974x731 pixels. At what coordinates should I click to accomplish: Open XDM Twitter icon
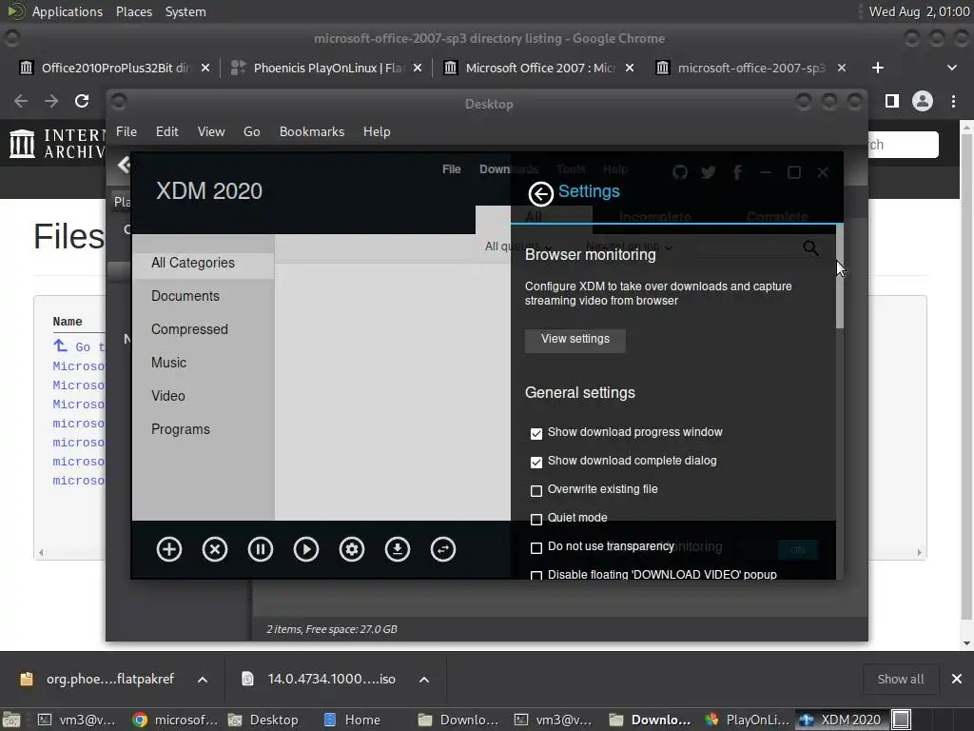708,172
